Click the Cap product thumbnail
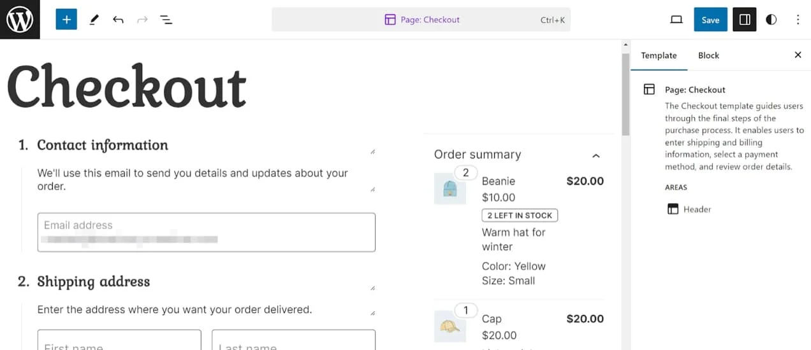Screen dimensions: 811x350 click(x=449, y=326)
